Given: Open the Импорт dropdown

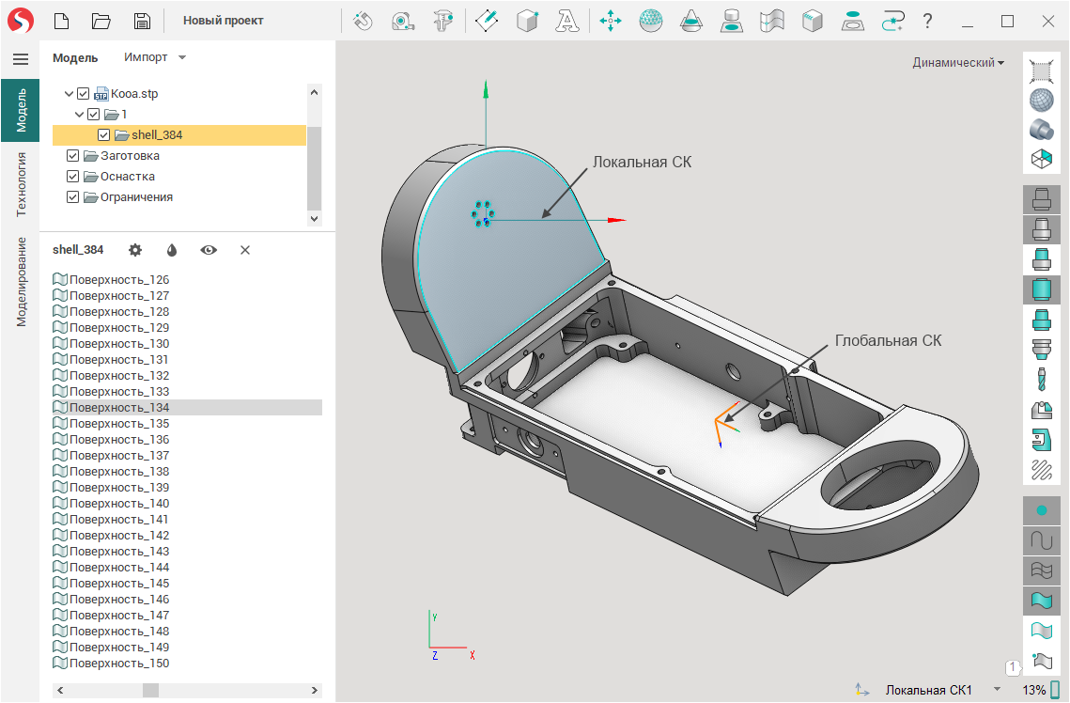Looking at the screenshot, I should point(155,57).
